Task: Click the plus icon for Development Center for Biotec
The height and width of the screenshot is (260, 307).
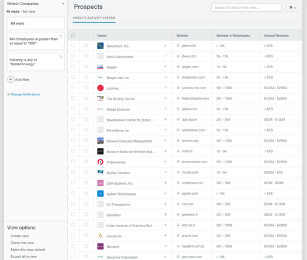Action: [x=165, y=119]
